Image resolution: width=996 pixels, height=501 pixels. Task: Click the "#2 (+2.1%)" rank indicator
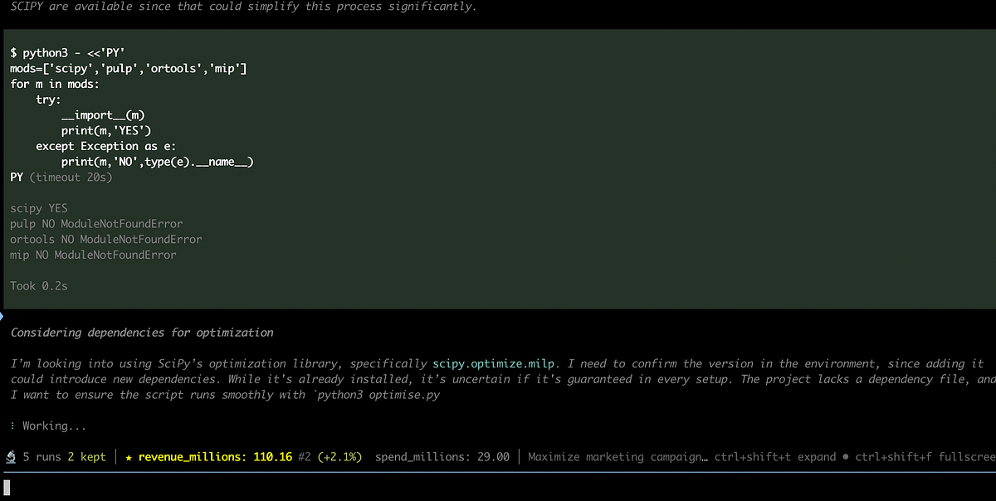330,457
